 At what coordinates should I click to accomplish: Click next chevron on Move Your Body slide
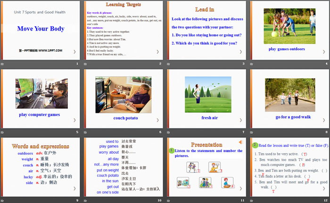74,52
